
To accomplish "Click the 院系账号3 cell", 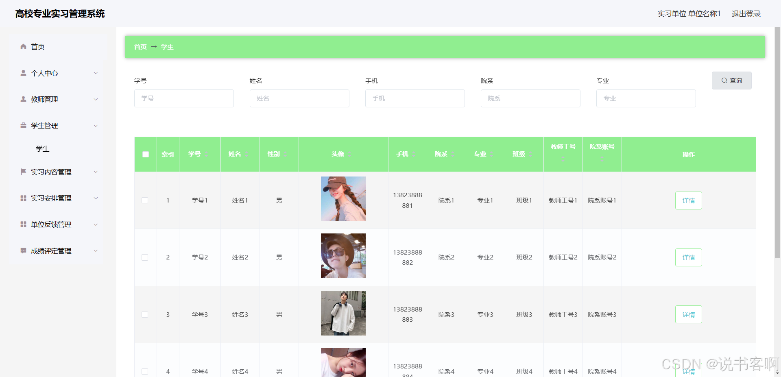I will pos(602,314).
